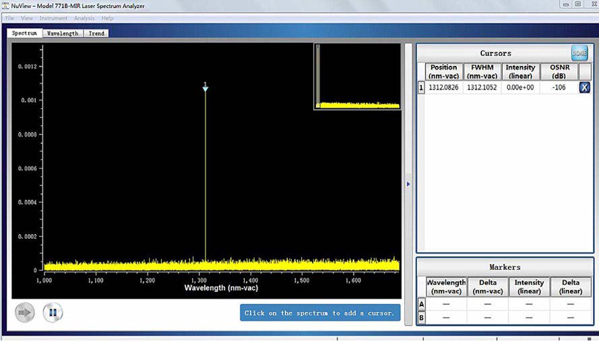The width and height of the screenshot is (599, 341).
Task: Click the vertical scrollbar beside the spectrum
Action: point(408,184)
